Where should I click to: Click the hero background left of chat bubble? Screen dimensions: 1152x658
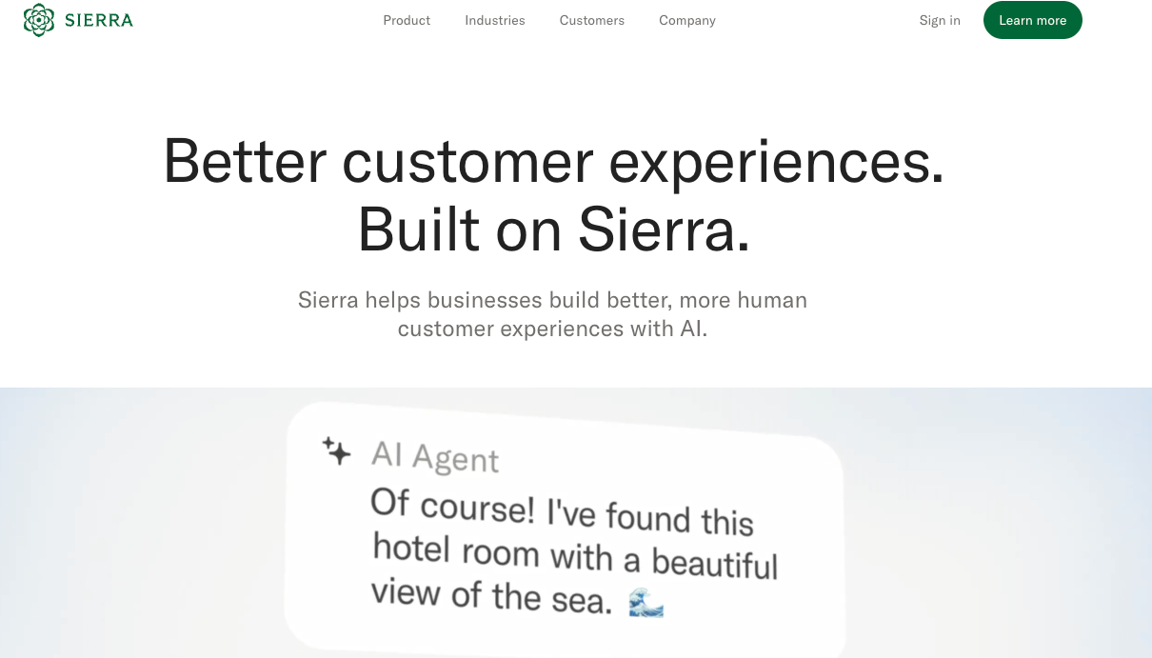point(143,524)
